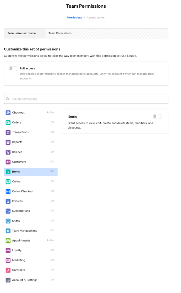Click the Customers contact-card icon
181x293 pixels.
(x=8, y=162)
